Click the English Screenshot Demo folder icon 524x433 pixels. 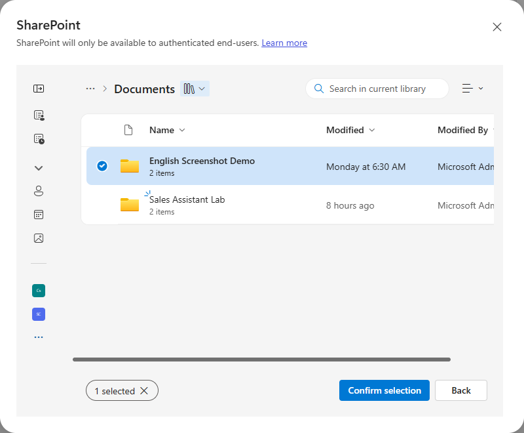point(130,166)
